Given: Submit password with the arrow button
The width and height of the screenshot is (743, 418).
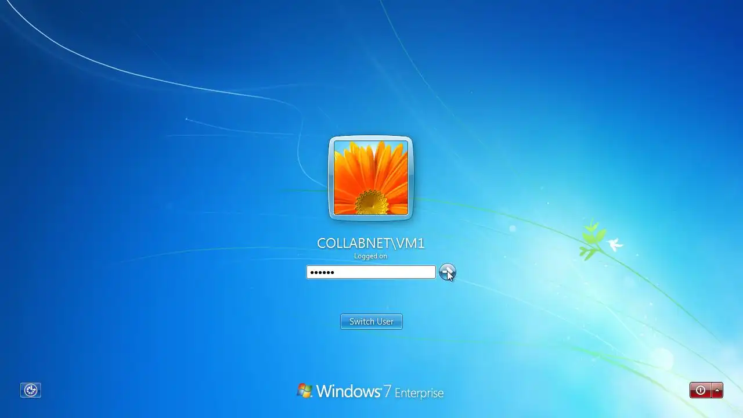Looking at the screenshot, I should pos(447,272).
